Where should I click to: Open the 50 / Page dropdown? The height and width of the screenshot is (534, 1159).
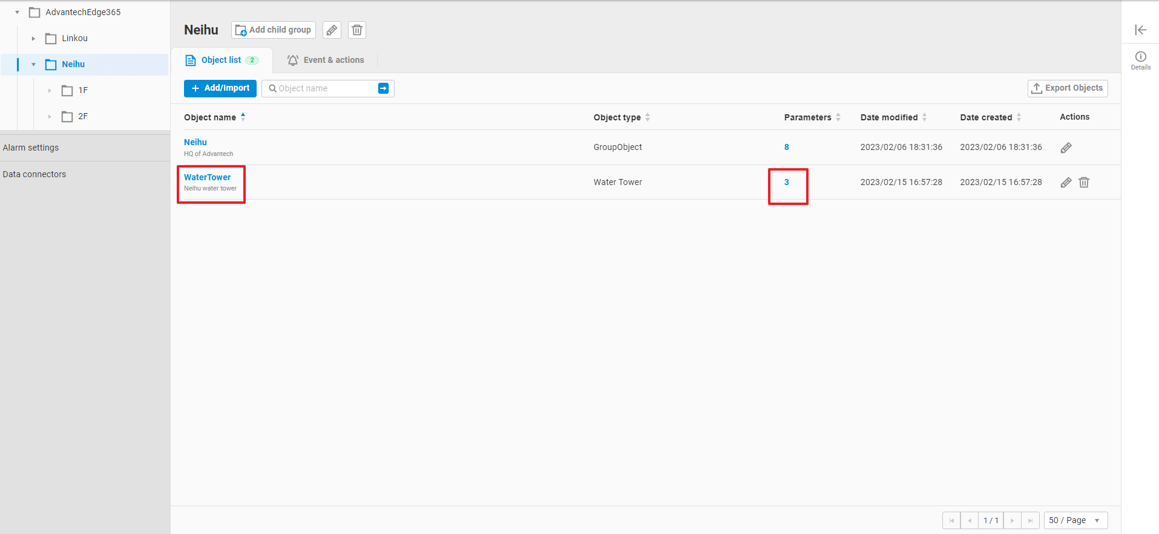(x=1075, y=520)
